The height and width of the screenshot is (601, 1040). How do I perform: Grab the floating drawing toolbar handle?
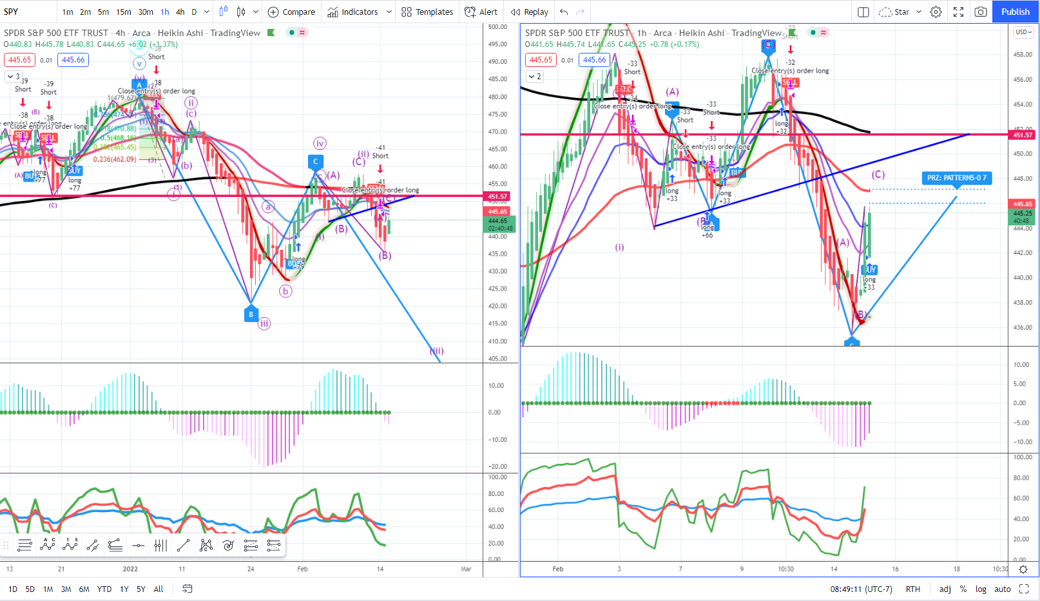click(x=6, y=546)
